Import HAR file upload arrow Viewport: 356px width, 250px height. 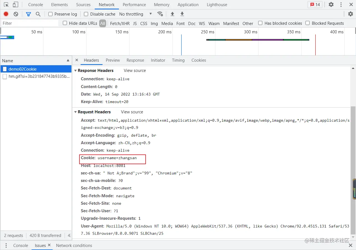172,14
